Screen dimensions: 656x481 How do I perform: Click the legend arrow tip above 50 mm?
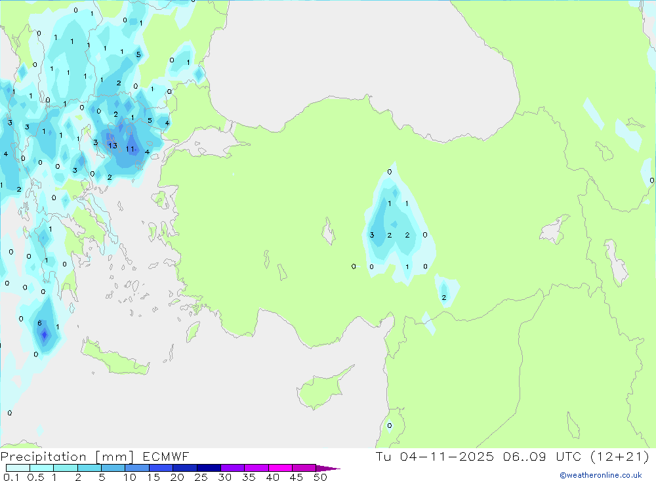[x=328, y=468]
